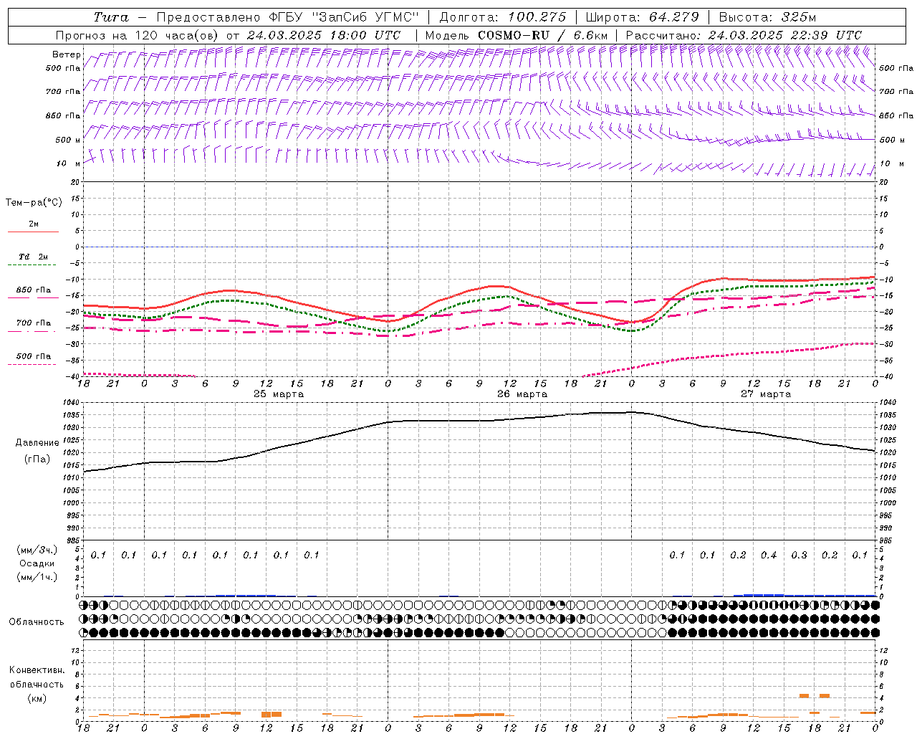Screen dimensions: 917x734
Task: Click the "Td 2м" dew point legend label
Action: [34, 257]
